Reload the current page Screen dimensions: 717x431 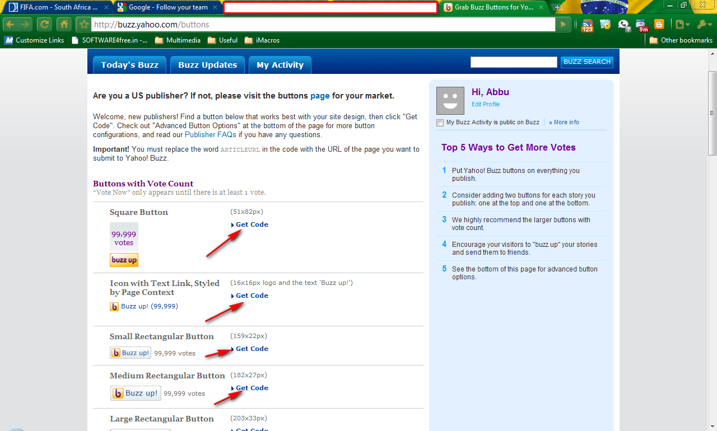[44, 24]
